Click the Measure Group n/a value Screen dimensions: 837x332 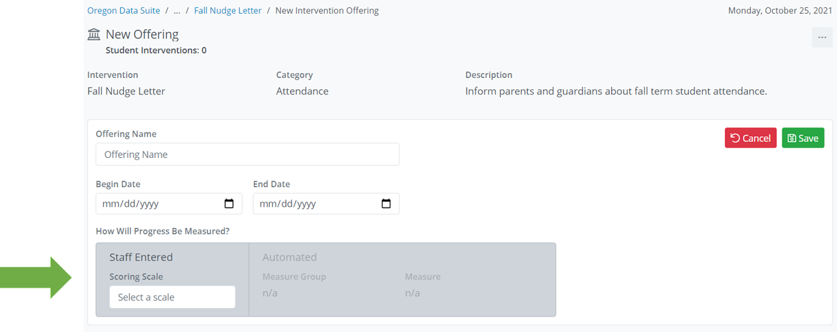[x=270, y=293]
